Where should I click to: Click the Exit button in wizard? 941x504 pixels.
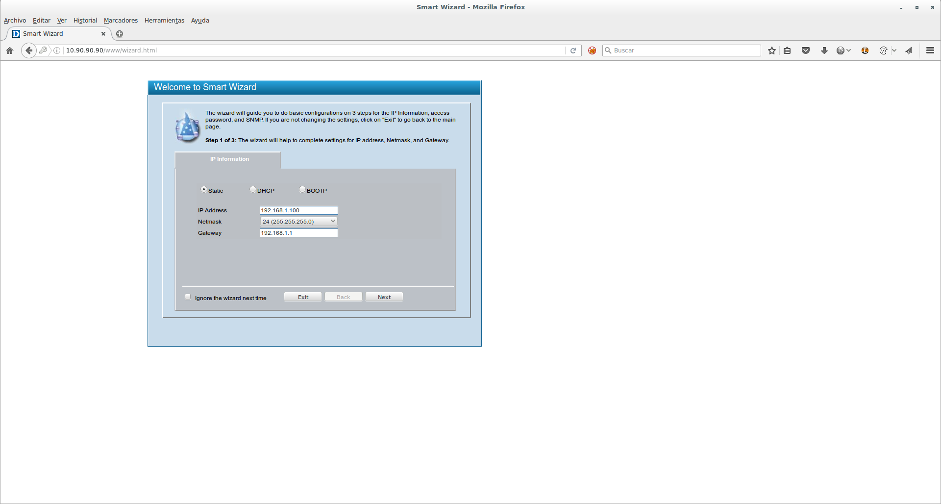click(x=303, y=297)
